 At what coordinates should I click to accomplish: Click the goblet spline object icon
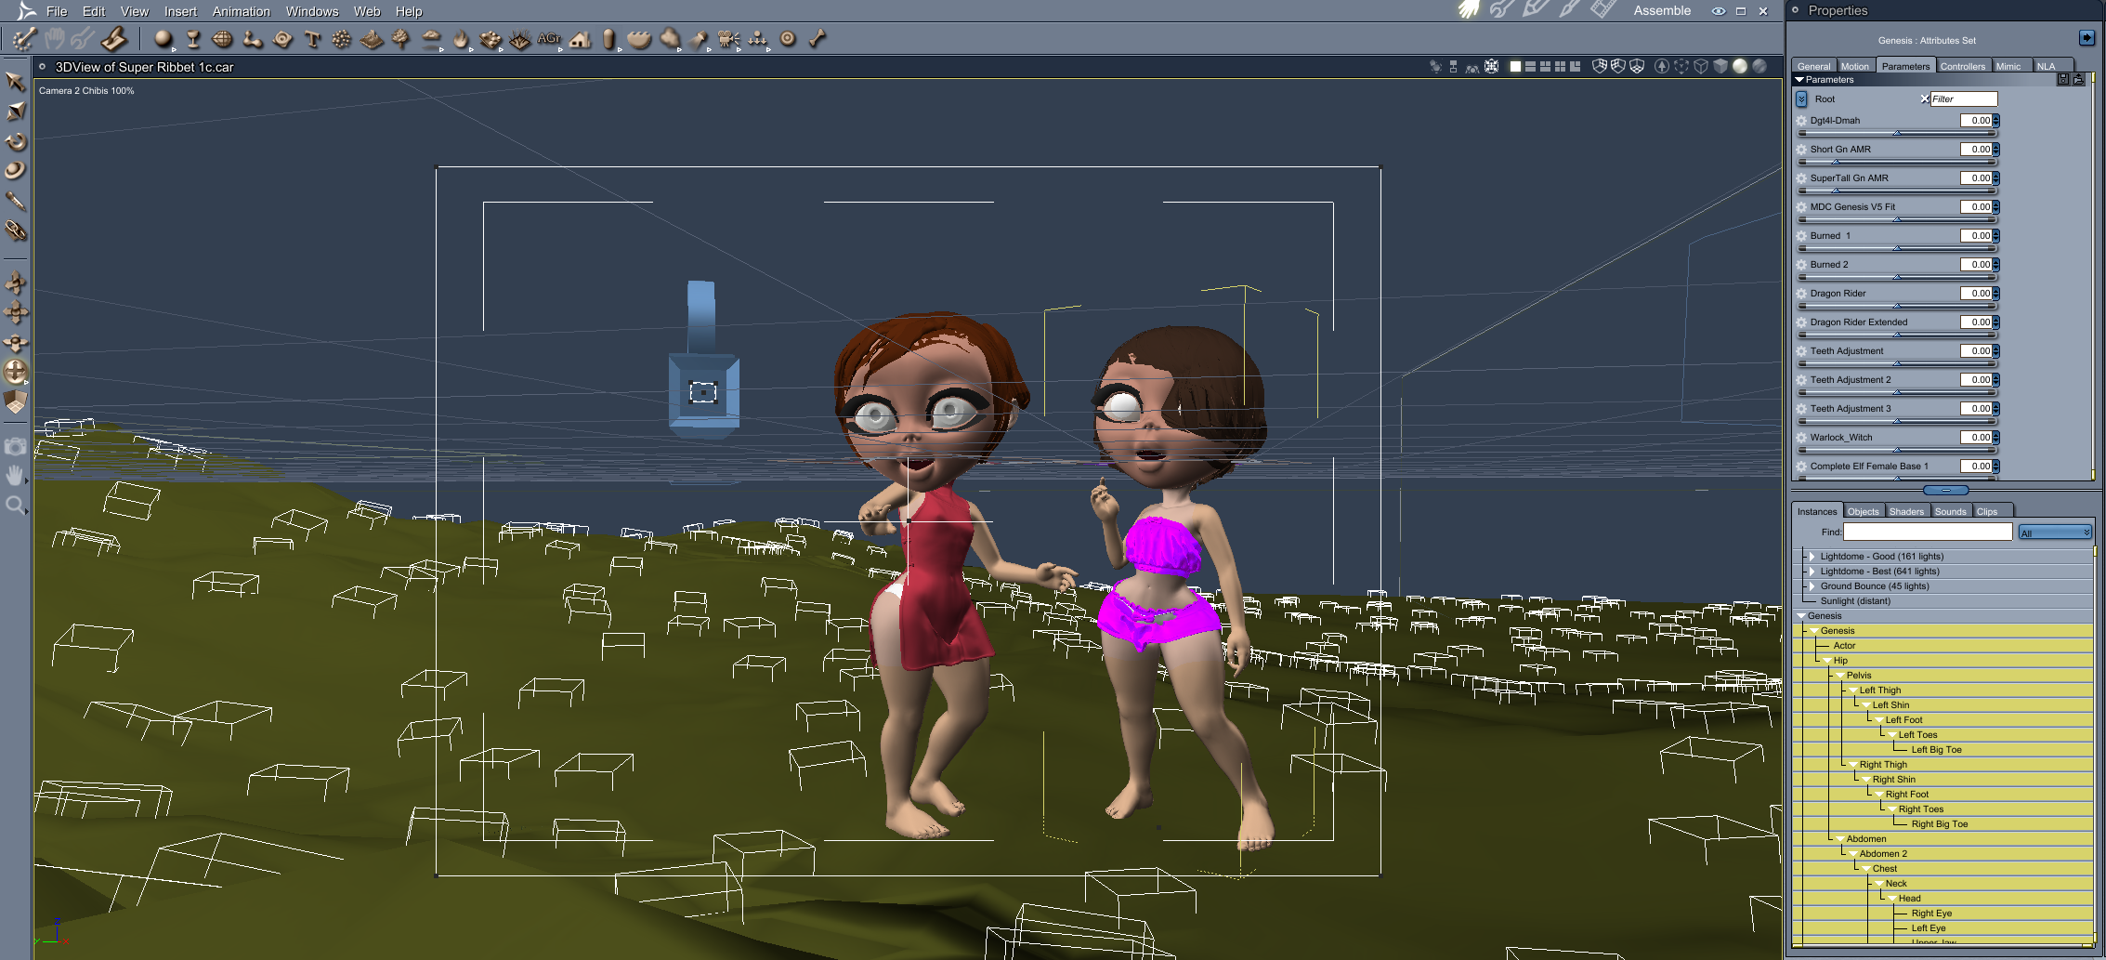click(193, 39)
